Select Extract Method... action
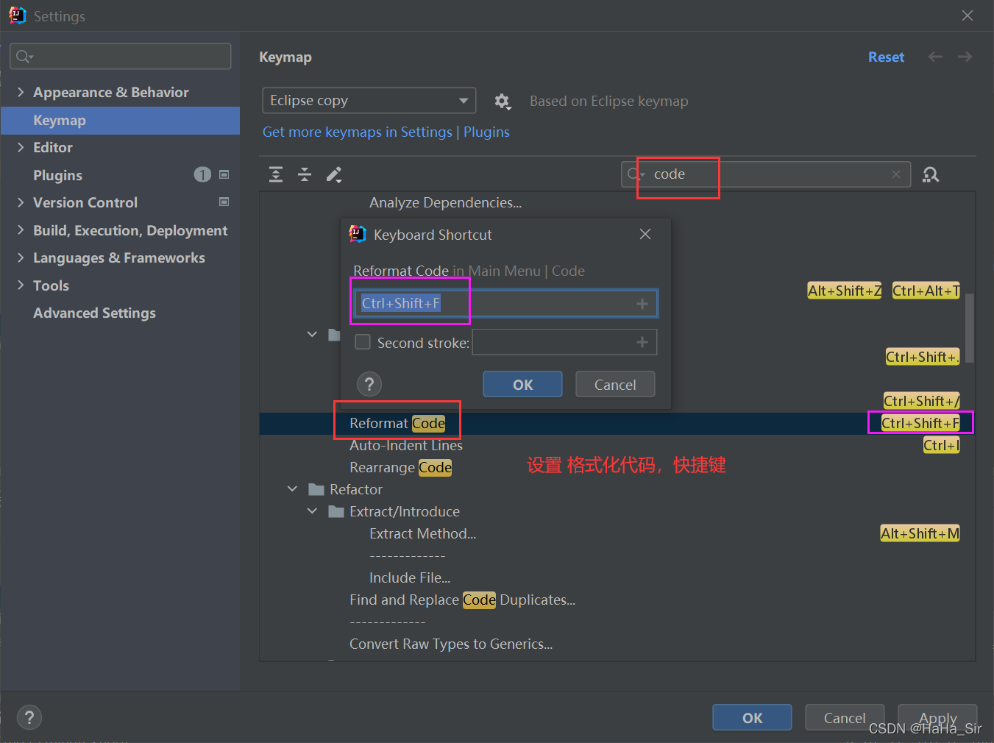The width and height of the screenshot is (994, 743). pyautogui.click(x=422, y=533)
